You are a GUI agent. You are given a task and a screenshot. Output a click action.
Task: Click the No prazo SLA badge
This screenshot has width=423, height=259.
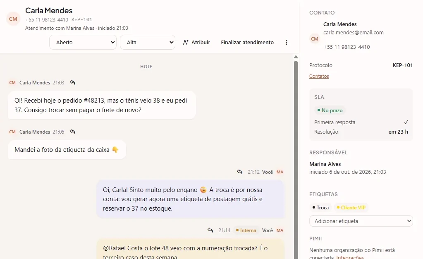pos(330,110)
